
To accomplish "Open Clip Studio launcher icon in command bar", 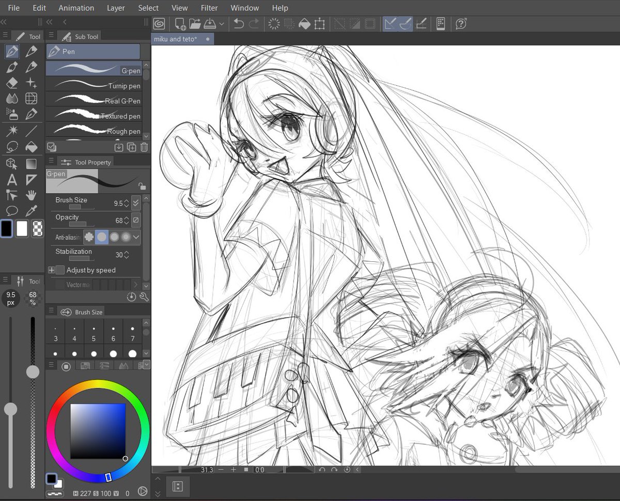I will pos(160,24).
